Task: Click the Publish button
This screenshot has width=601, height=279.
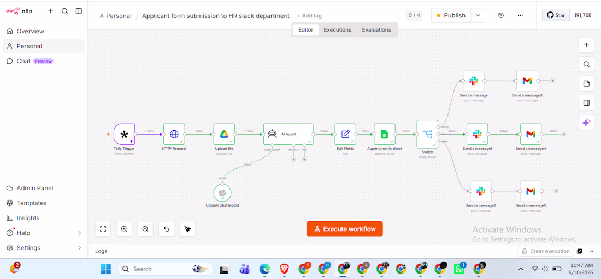Action: tap(451, 16)
